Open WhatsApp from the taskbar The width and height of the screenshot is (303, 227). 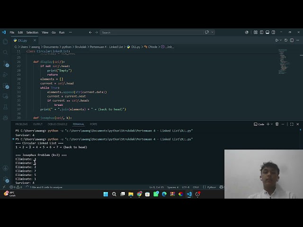(x=156, y=194)
